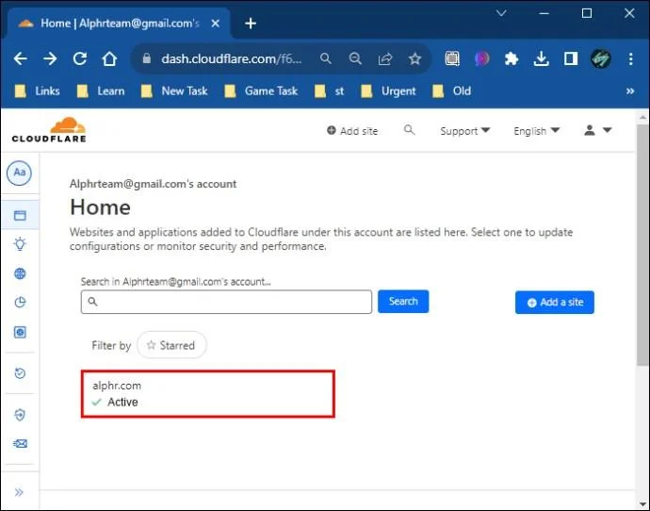Screen dimensions: 650x511
Task: Open the Support dropdown
Action: click(x=464, y=131)
